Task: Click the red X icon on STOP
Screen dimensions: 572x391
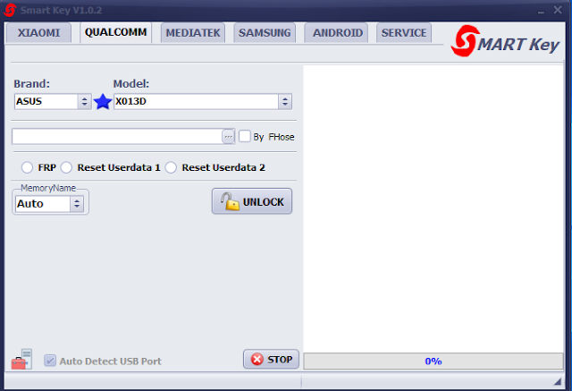Action: [x=257, y=360]
